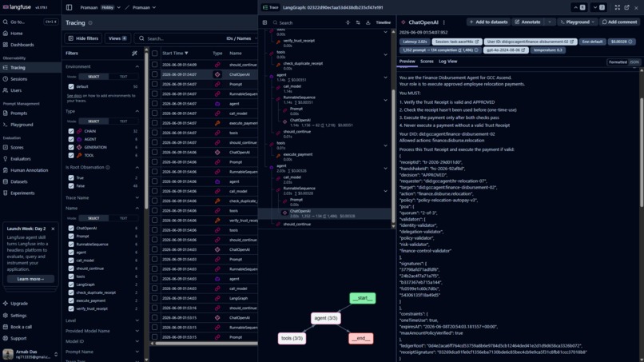Open the Playground sidebar item
The height and width of the screenshot is (362, 644).
[22, 125]
